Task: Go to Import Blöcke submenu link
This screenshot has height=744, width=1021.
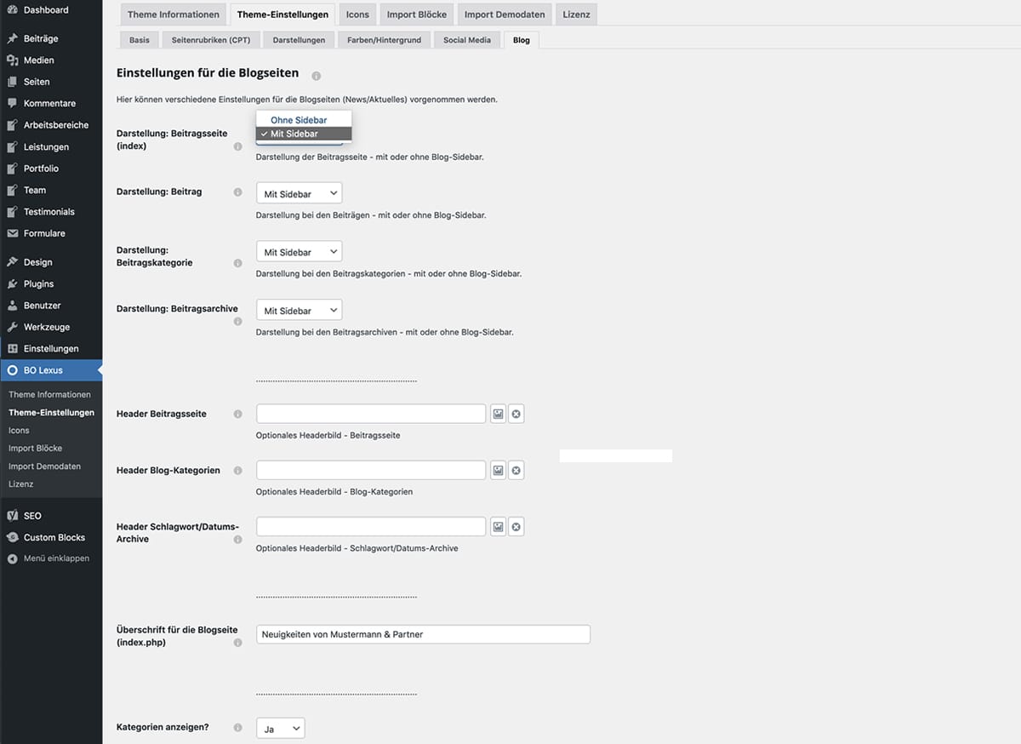Action: pyautogui.click(x=35, y=449)
